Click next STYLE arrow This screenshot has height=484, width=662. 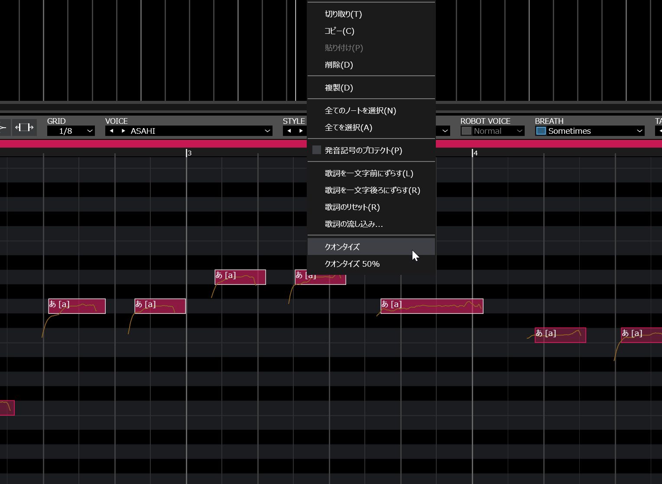click(x=301, y=131)
